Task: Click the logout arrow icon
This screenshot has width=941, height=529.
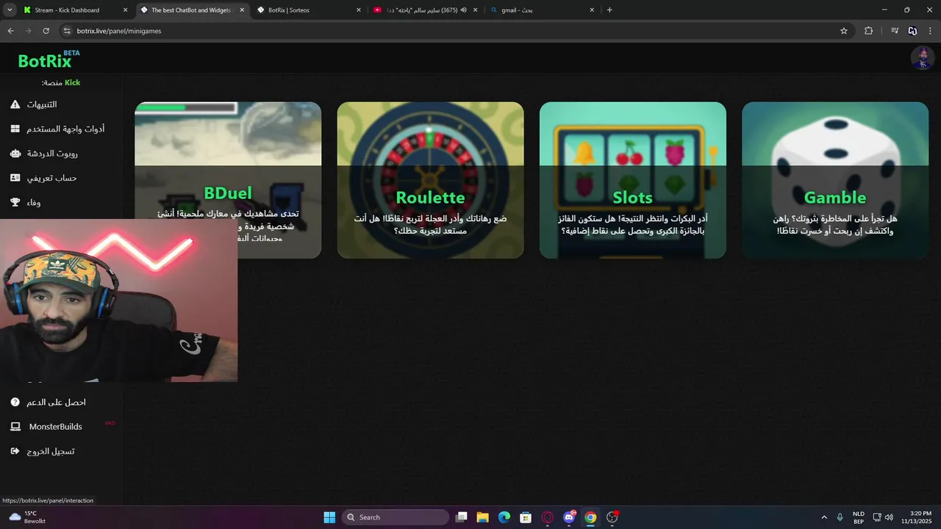Action: pyautogui.click(x=15, y=451)
